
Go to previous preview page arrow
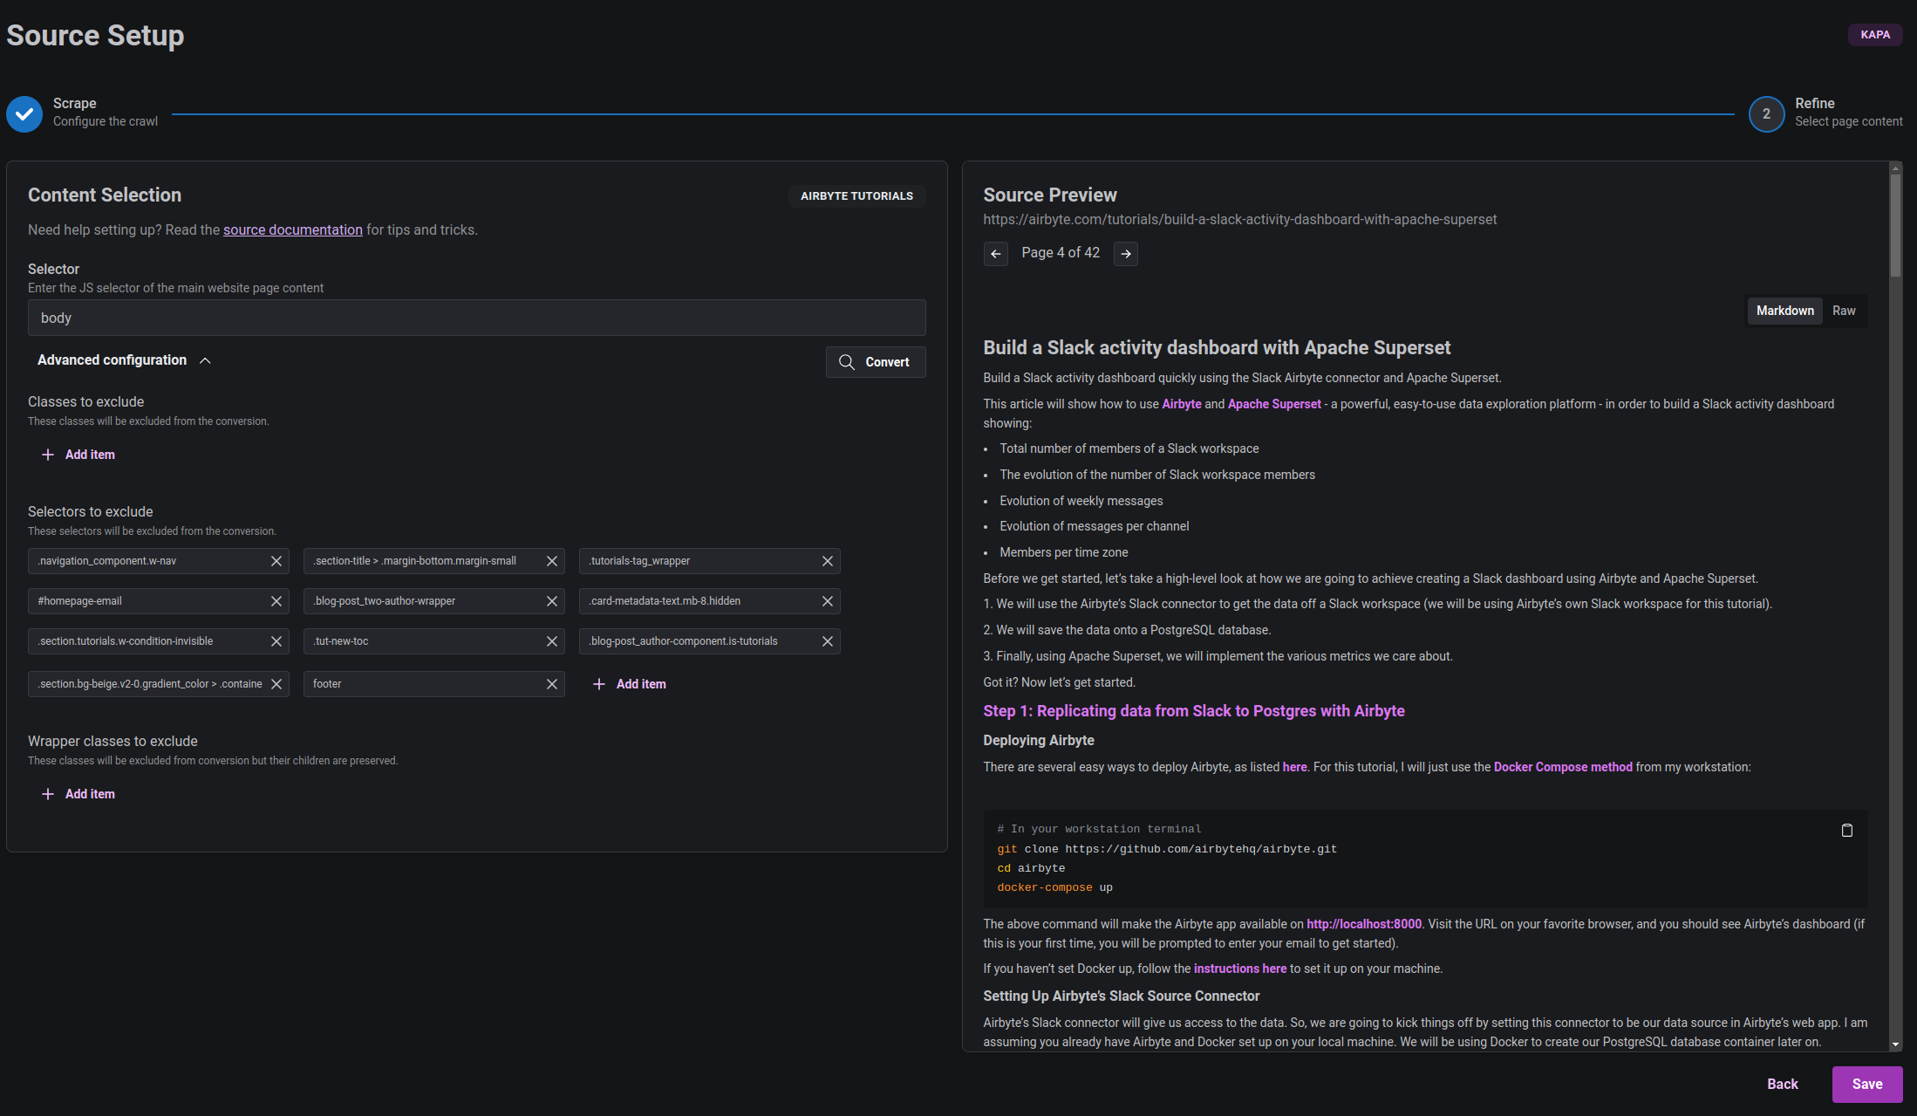(996, 254)
